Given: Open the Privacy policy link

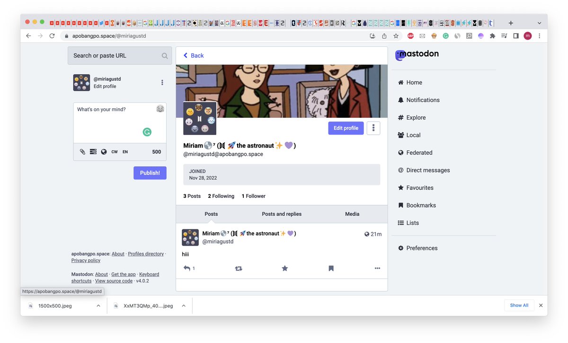Looking at the screenshot, I should [x=86, y=260].
